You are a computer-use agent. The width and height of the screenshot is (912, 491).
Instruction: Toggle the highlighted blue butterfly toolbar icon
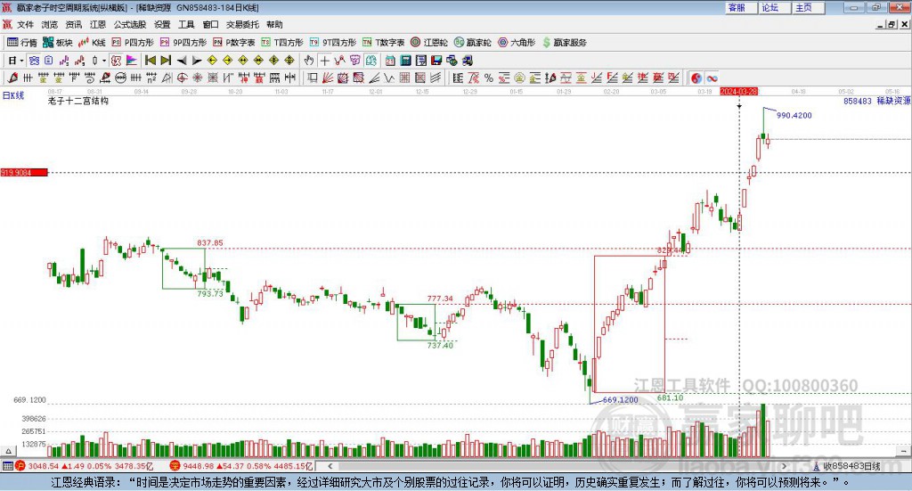tap(35, 61)
